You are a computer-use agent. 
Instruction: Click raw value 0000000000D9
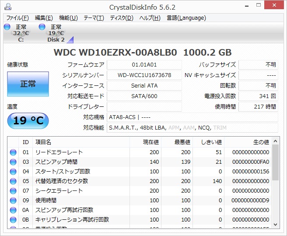tap(250, 201)
